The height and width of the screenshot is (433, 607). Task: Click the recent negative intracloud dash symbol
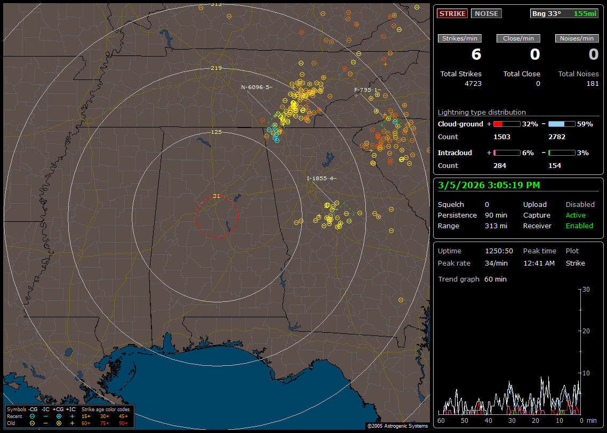(46, 416)
